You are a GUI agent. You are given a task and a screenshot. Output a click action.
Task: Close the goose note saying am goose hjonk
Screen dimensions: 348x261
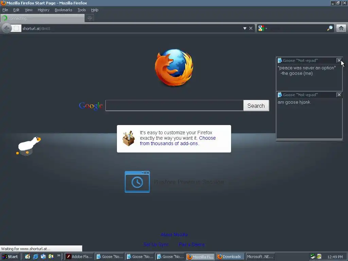pyautogui.click(x=339, y=95)
